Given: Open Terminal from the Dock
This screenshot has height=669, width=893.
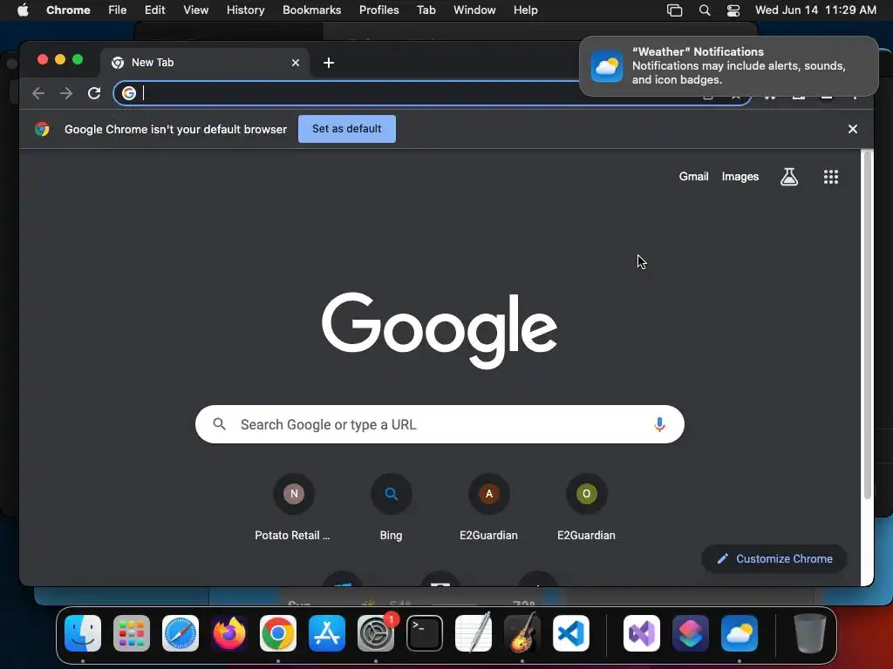Looking at the screenshot, I should [425, 633].
